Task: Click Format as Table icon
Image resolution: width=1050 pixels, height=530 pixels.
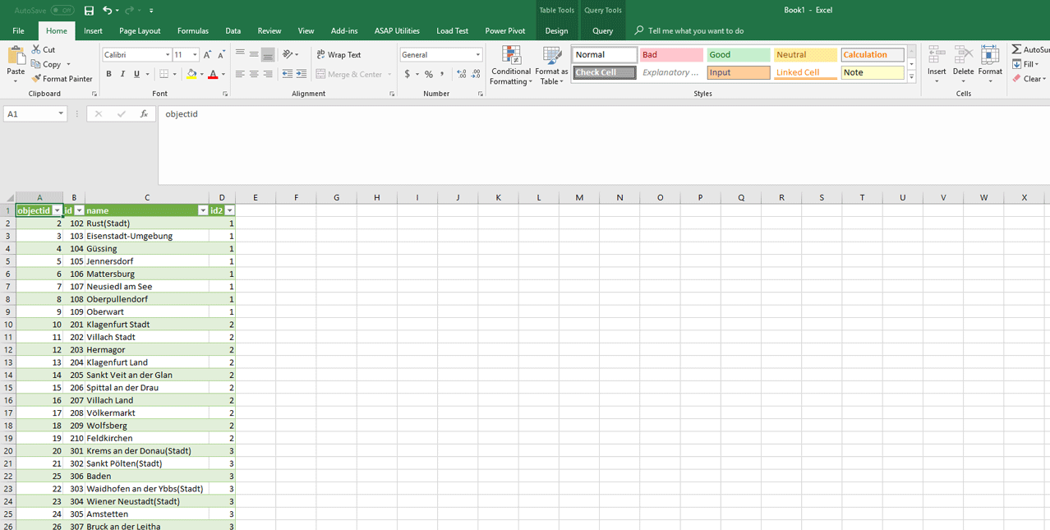Action: click(552, 55)
